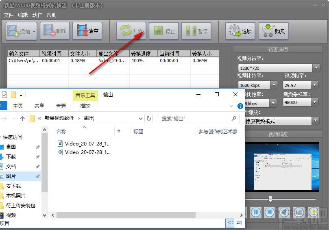The height and width of the screenshot is (230, 329).
Task: Click the 参与创作的艺术家 column header
Action: tap(218, 132)
